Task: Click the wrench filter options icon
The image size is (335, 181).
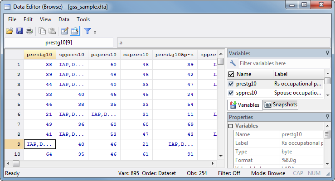Action: [x=233, y=63]
